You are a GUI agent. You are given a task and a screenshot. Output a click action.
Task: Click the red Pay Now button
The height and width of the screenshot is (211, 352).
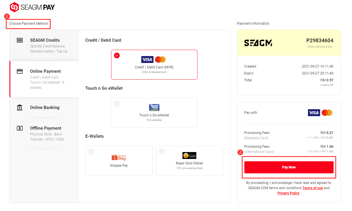289,167
